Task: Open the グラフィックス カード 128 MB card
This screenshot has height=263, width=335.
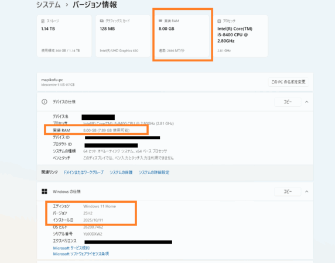Action: point(123,36)
